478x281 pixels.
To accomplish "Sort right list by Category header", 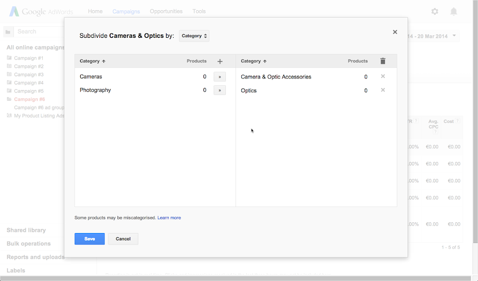I will 254,61.
